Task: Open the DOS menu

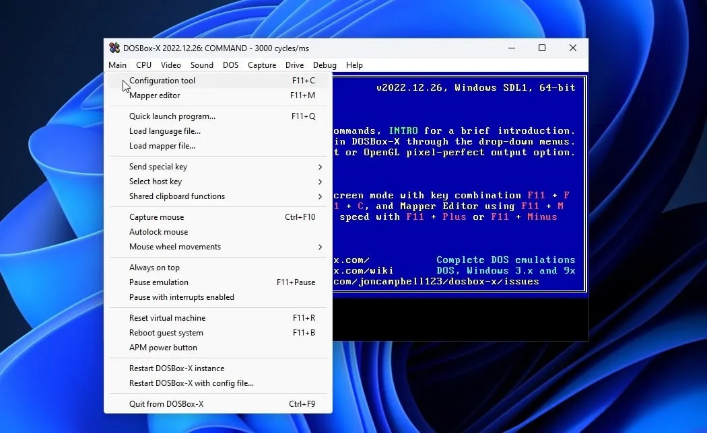Action: click(230, 65)
